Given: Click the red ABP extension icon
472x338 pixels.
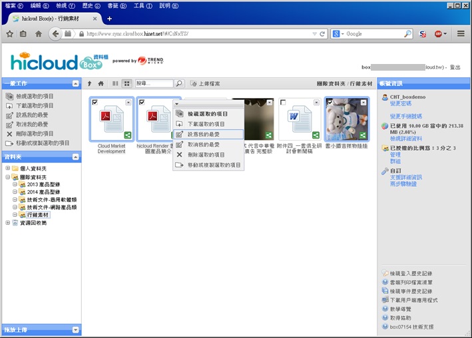Looking at the screenshot, I should pyautogui.click(x=438, y=34).
